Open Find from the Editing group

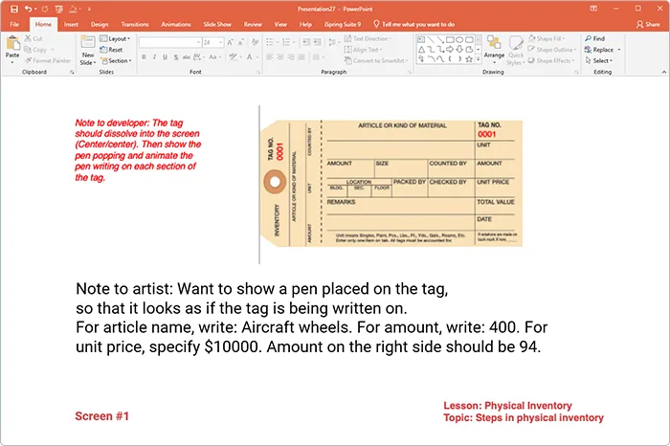(x=595, y=38)
